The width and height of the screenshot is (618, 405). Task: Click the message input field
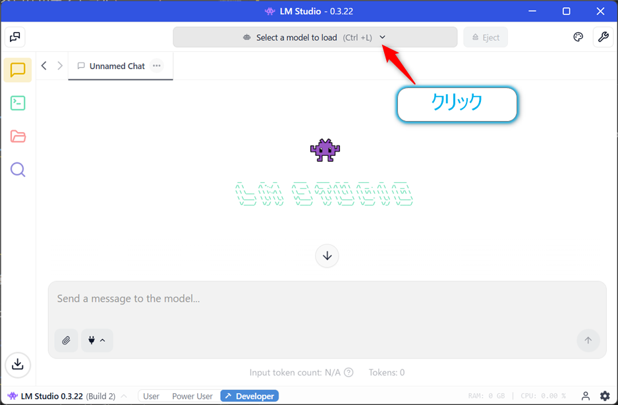point(327,320)
